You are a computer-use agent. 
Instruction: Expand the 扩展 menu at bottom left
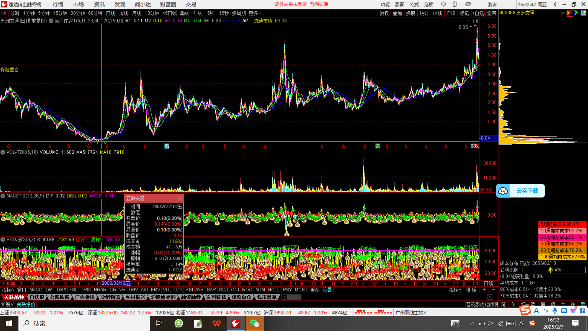pos(7,304)
